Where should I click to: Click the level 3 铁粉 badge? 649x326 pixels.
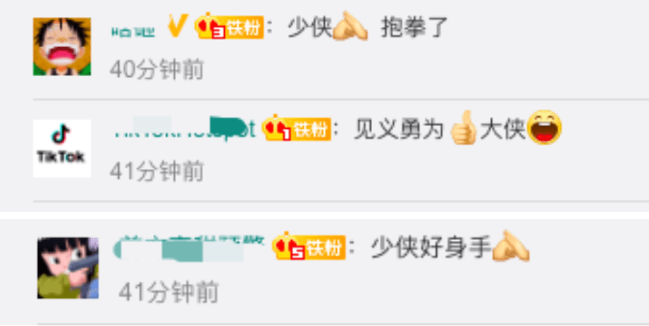(x=229, y=27)
